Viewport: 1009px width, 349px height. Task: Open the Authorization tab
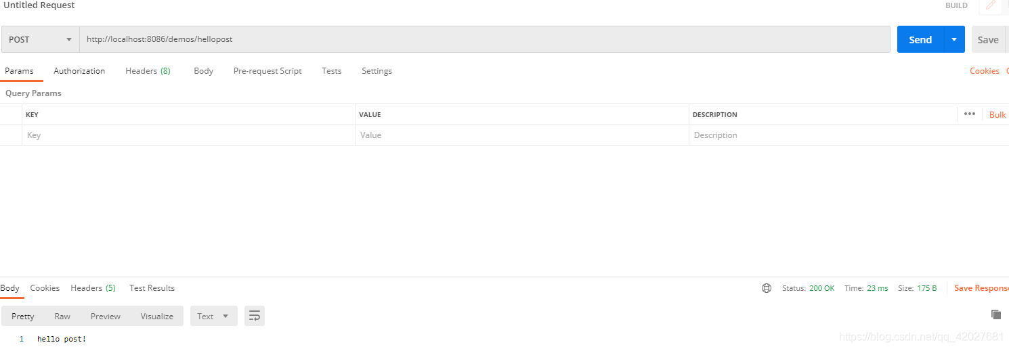79,71
